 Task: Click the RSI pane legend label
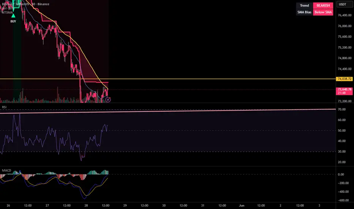click(4, 107)
